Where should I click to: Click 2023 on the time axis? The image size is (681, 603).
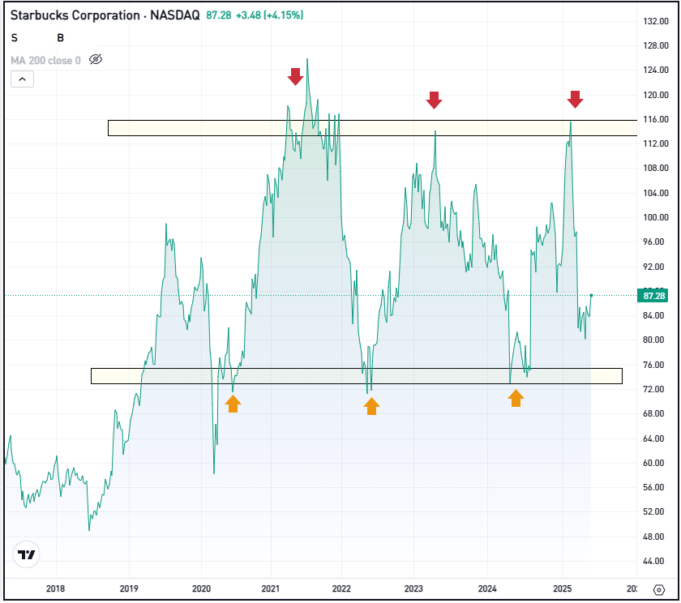click(413, 588)
